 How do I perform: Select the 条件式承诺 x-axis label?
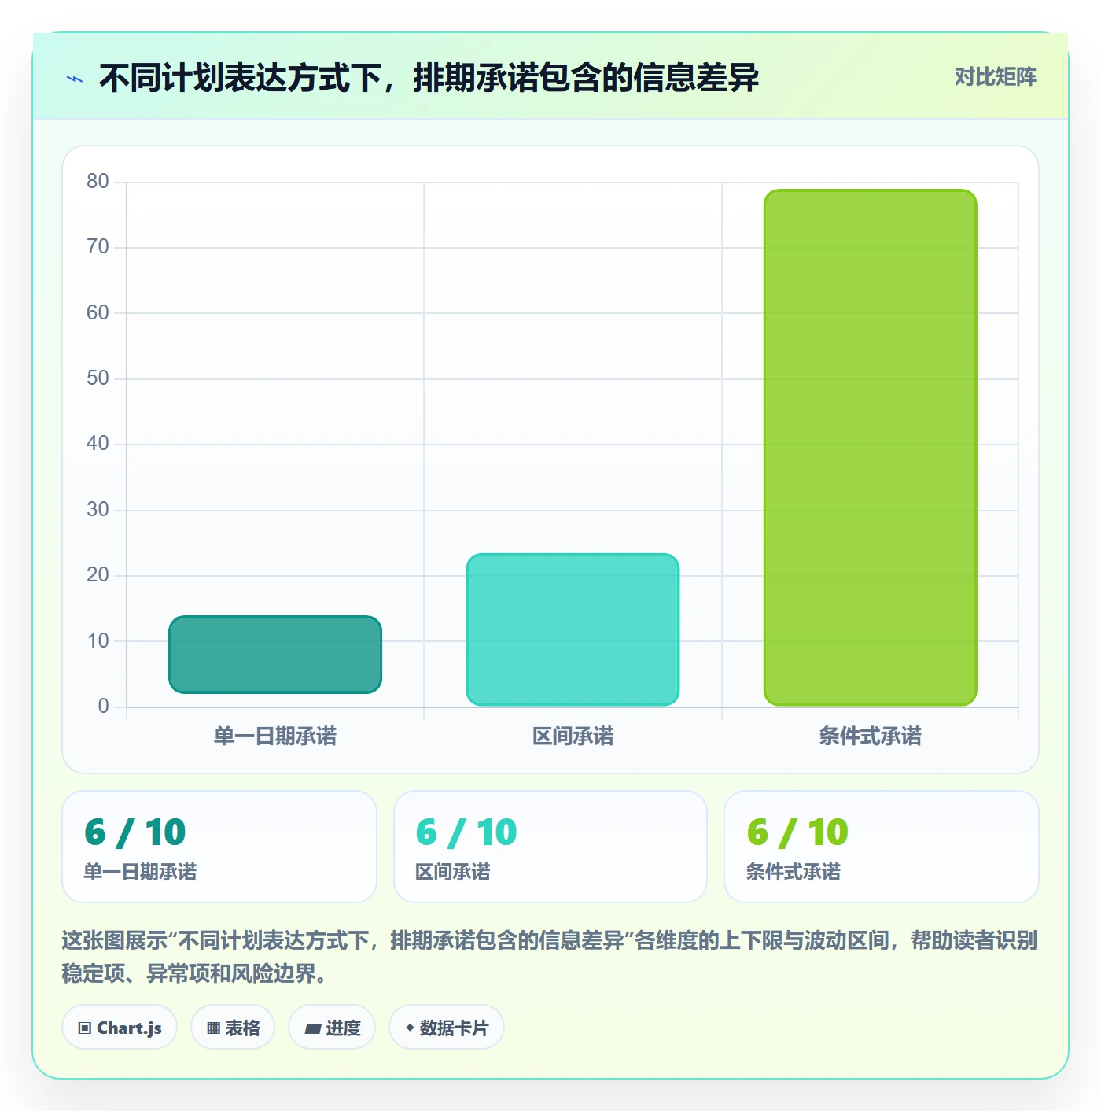tap(870, 736)
